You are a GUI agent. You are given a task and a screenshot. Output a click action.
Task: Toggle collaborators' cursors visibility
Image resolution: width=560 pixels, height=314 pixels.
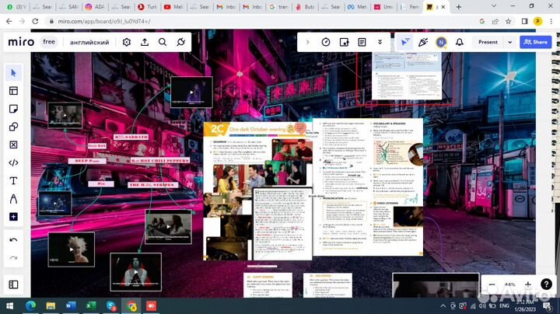pyautogui.click(x=404, y=42)
